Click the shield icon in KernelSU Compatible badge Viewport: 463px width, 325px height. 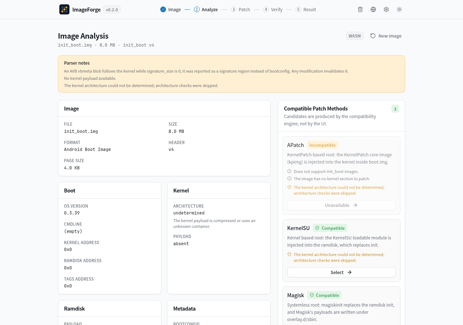tap(317, 228)
